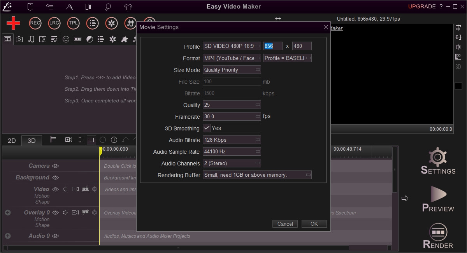Viewport: 467px width, 253px height.
Task: Click the Render button
Action: (438, 236)
